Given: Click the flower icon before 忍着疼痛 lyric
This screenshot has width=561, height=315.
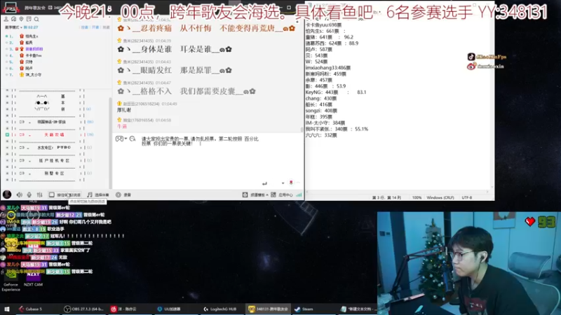Looking at the screenshot, I should [121, 28].
